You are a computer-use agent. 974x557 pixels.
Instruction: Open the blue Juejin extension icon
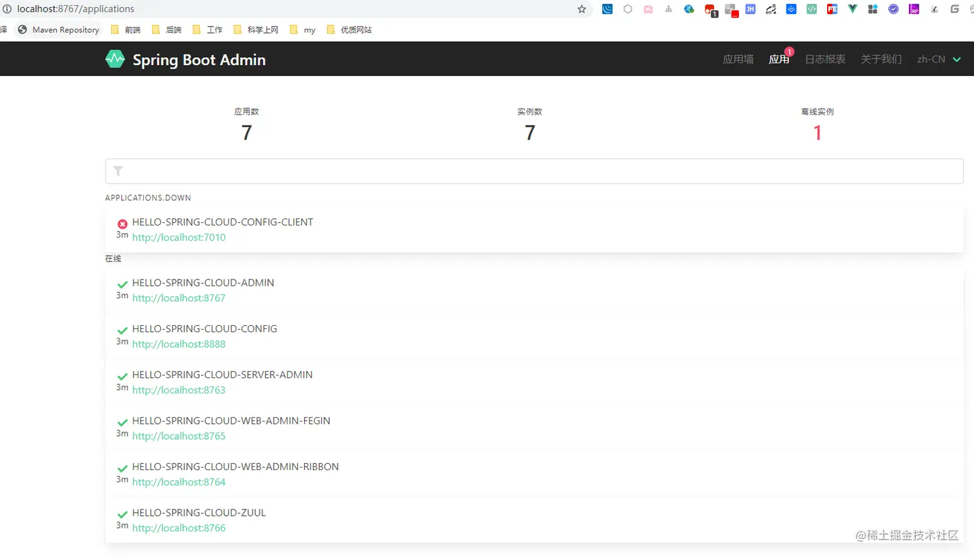(x=792, y=9)
